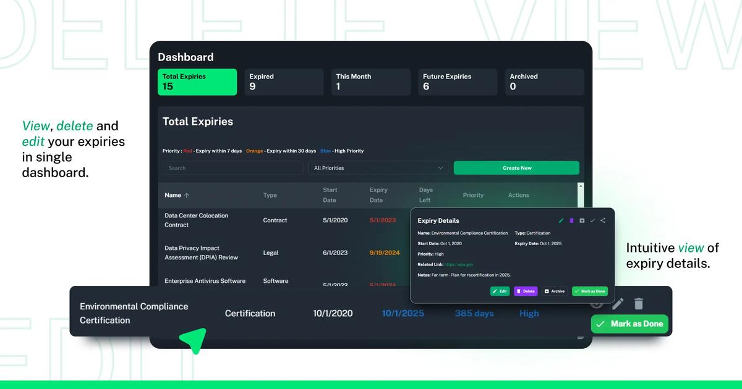Click the sort arrow beside the Name column
Screen dimensions: 742x389
click(187, 195)
